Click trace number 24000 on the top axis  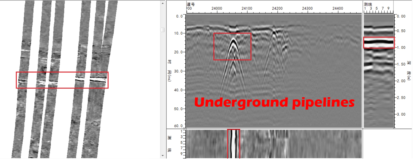(x=217, y=9)
